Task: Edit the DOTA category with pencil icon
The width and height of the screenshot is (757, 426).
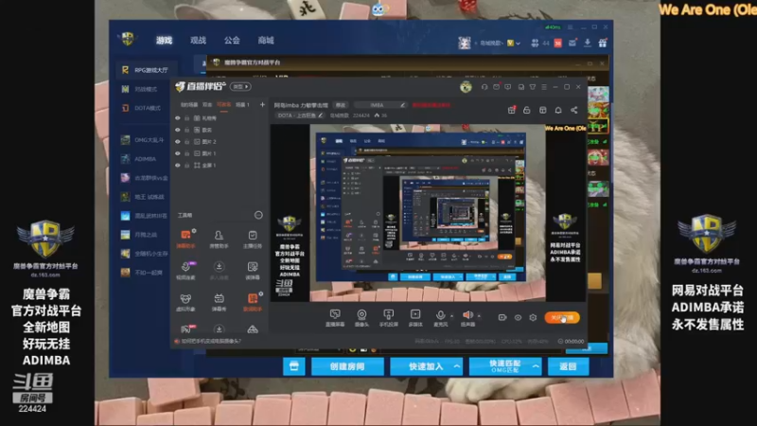Action: tap(321, 115)
